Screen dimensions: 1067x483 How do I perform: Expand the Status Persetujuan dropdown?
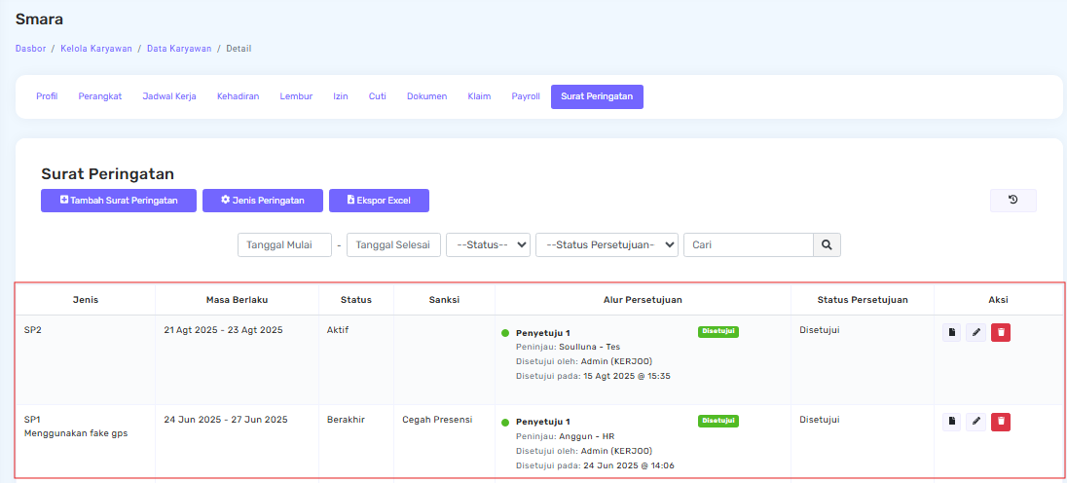607,245
